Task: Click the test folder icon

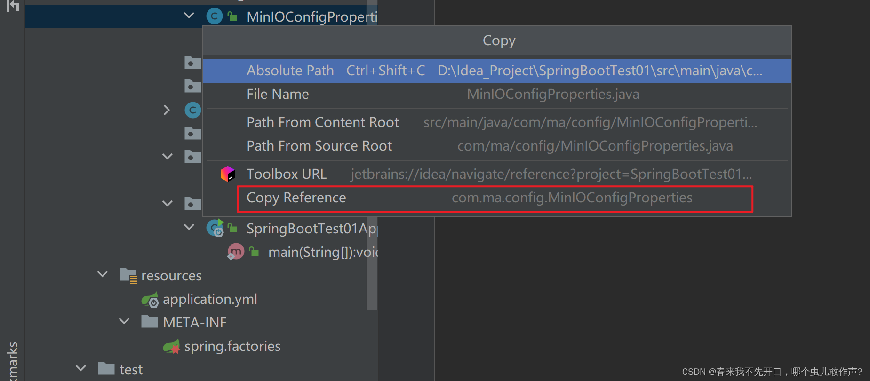Action: click(106, 369)
